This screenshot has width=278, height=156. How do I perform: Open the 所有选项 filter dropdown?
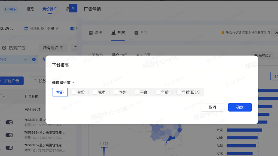coord(53,48)
